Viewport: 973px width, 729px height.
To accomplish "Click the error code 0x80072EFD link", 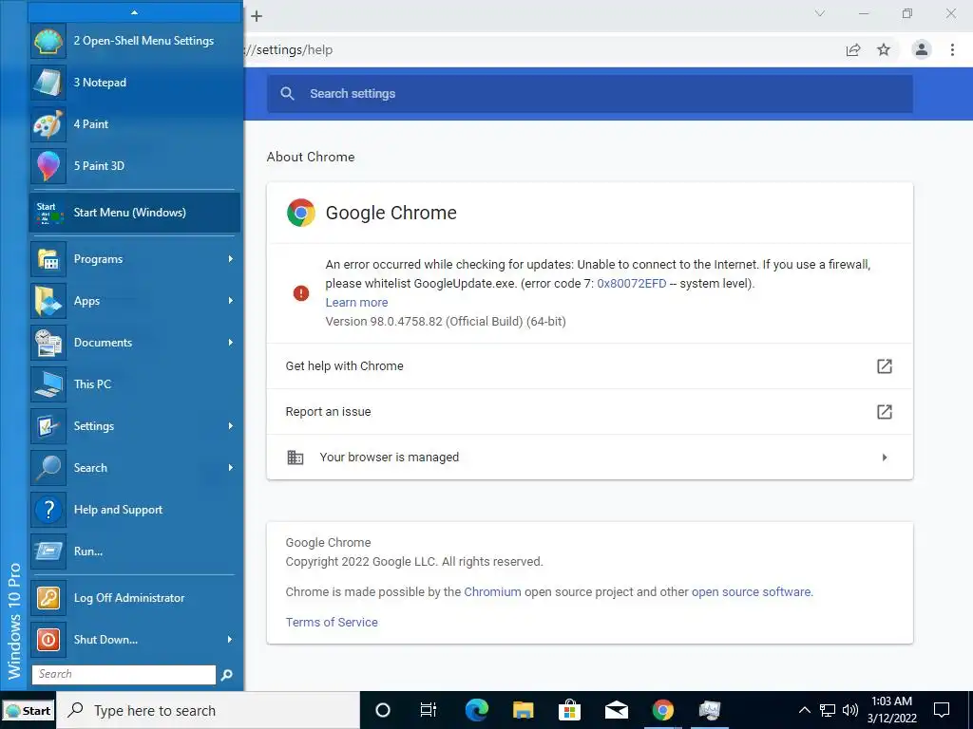I will click(x=632, y=283).
